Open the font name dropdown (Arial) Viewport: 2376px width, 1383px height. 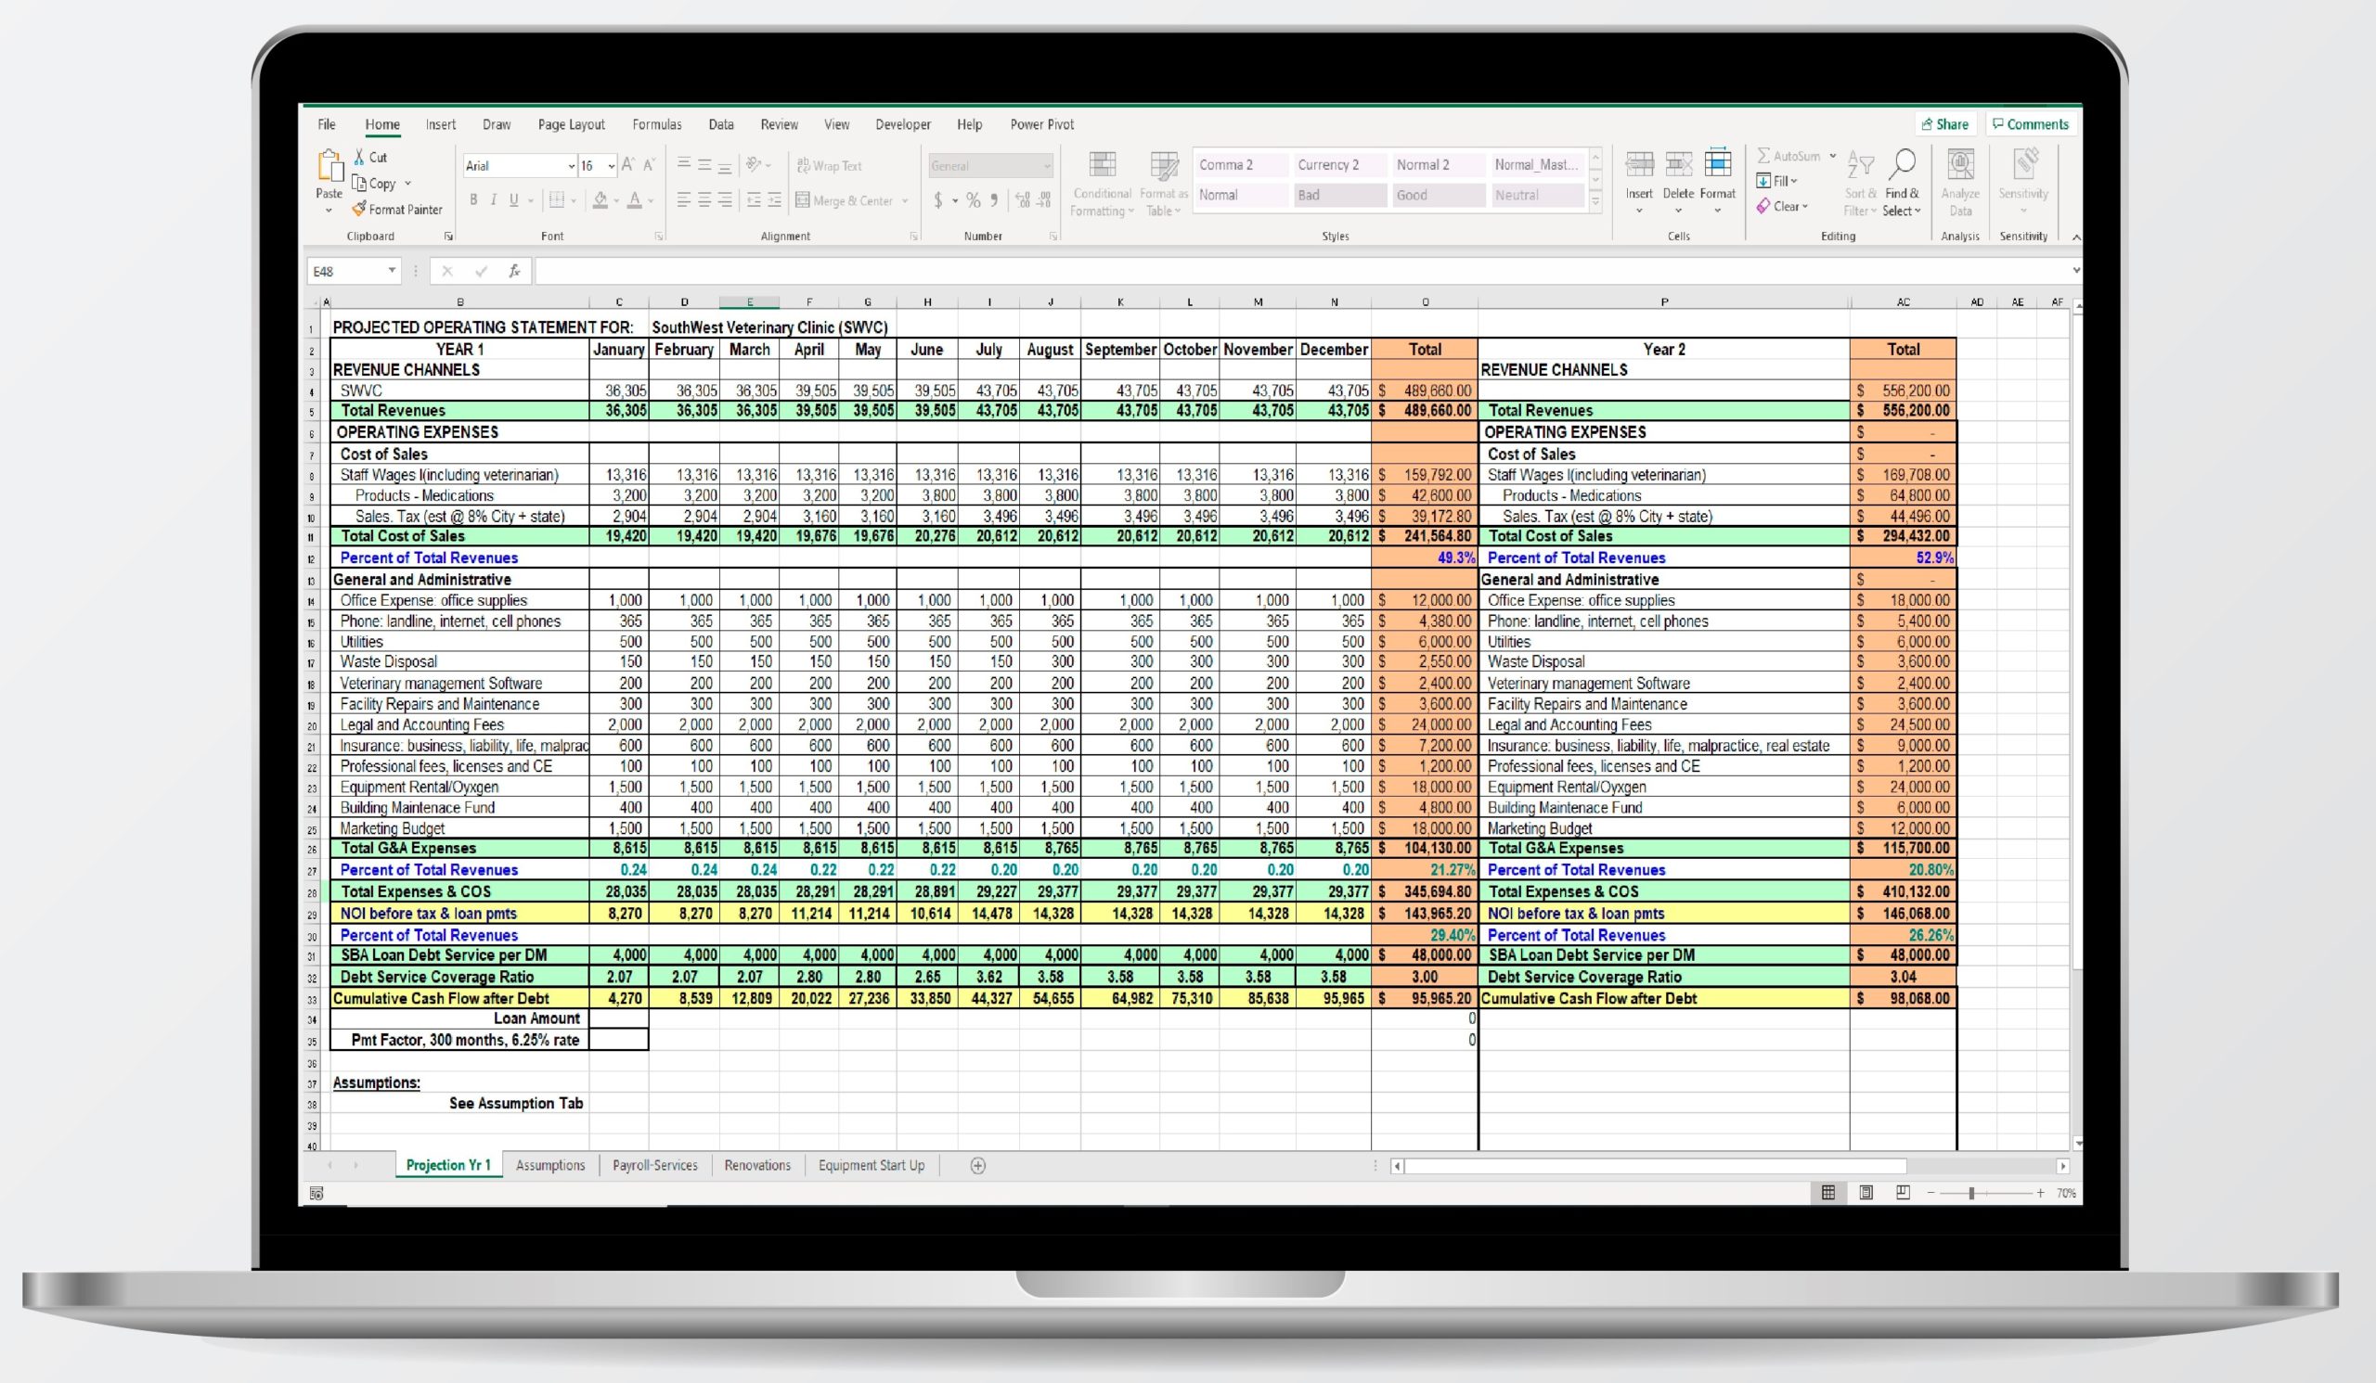click(x=572, y=166)
